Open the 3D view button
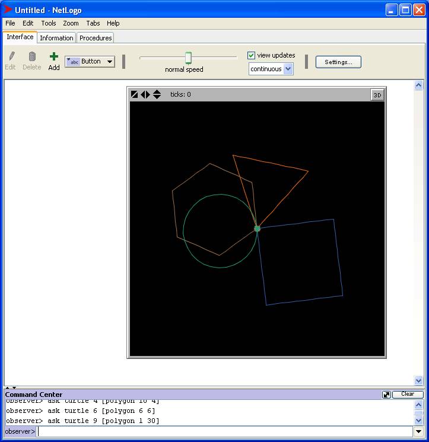This screenshot has width=429, height=442. (377, 95)
